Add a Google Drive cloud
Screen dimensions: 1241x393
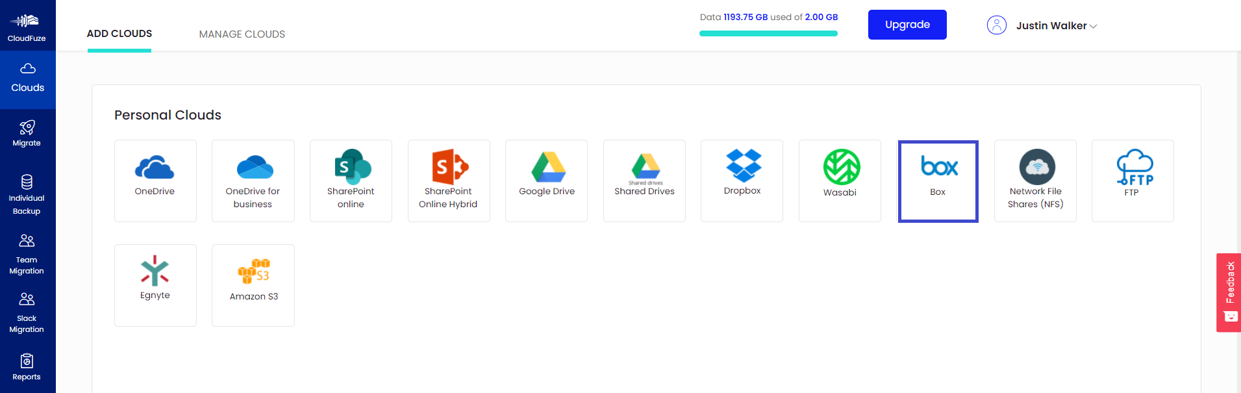[546, 181]
